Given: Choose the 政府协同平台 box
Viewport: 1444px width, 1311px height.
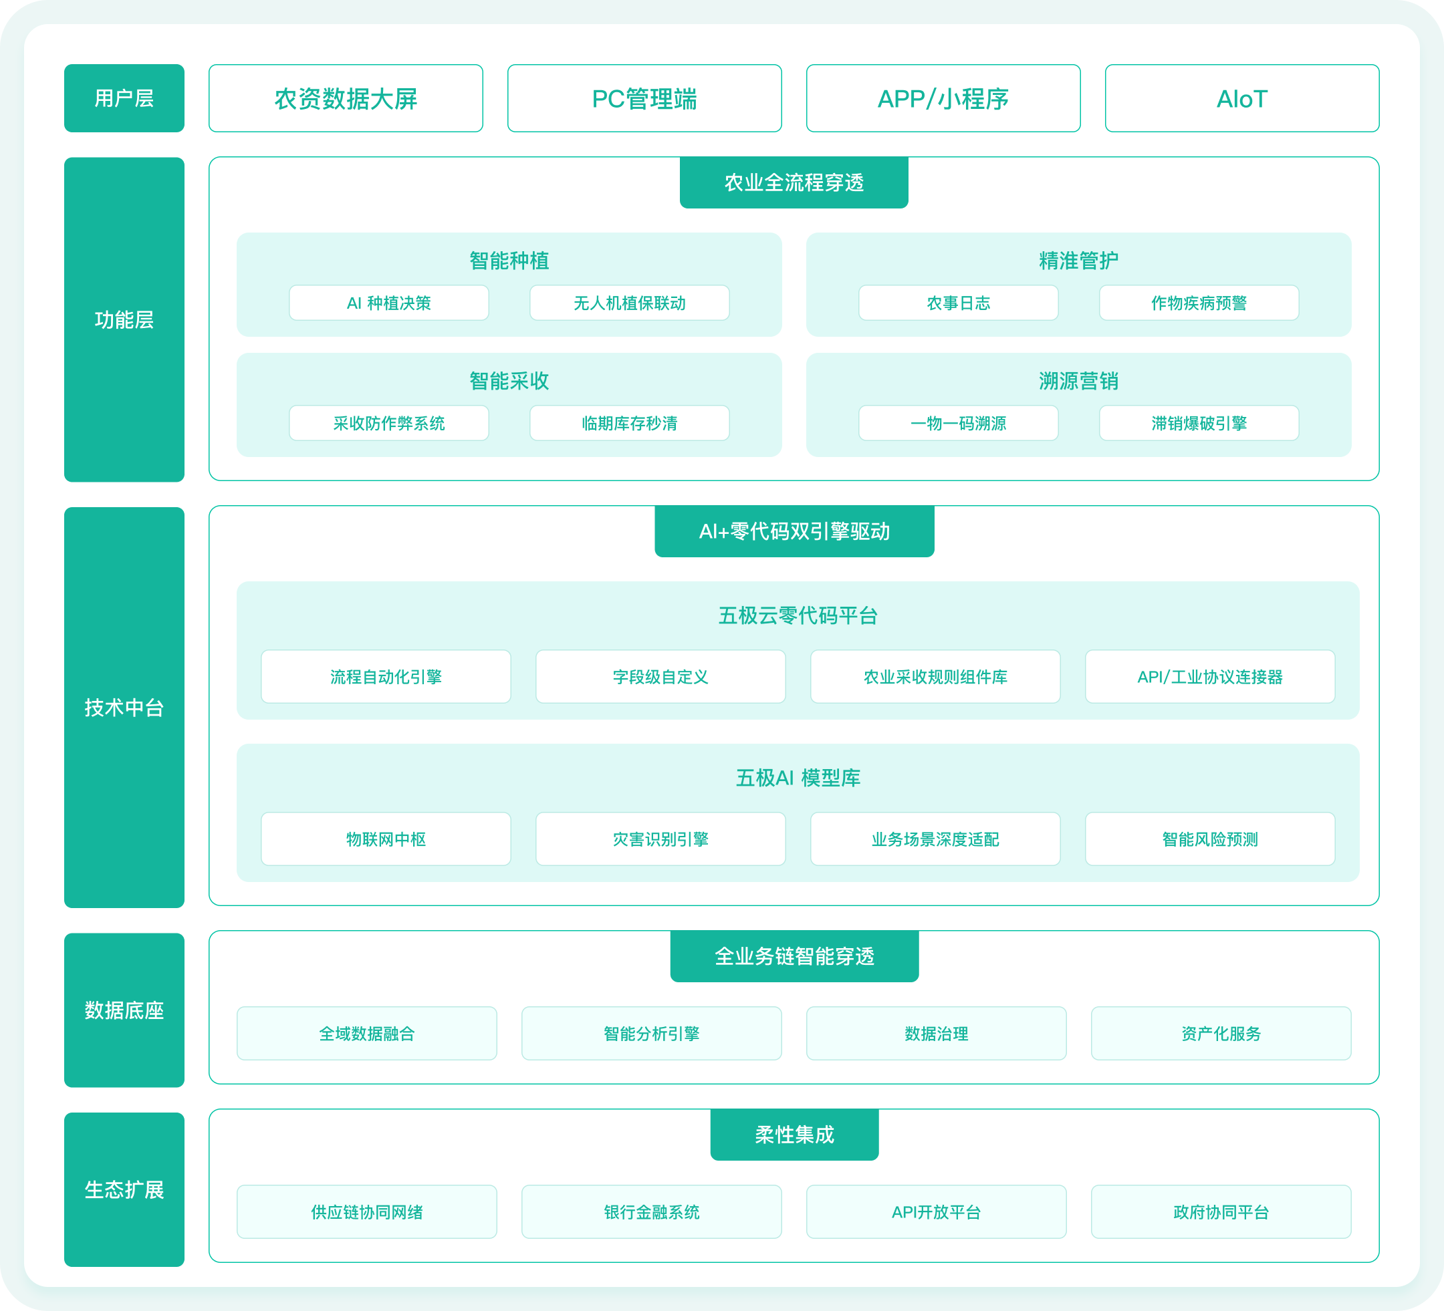Looking at the screenshot, I should click(1221, 1211).
